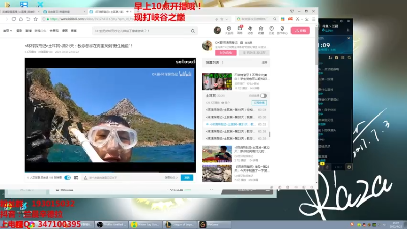The image size is (407, 229).
Task: Click the red game controller extension icon
Action: coord(290,19)
